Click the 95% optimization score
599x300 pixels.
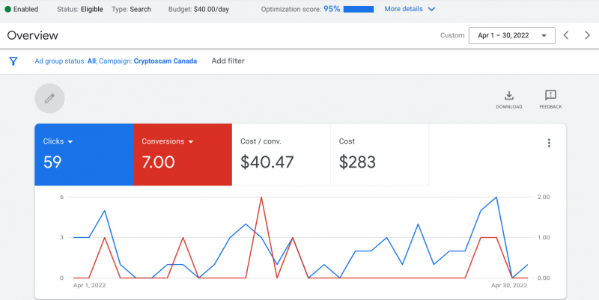332,9
